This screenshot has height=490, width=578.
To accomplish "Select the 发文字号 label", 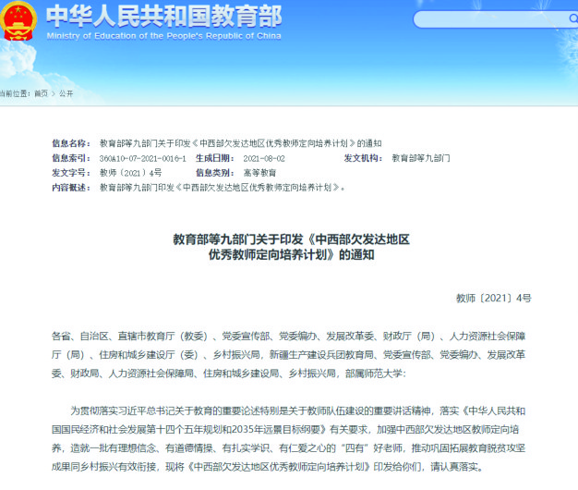I will 71,173.
